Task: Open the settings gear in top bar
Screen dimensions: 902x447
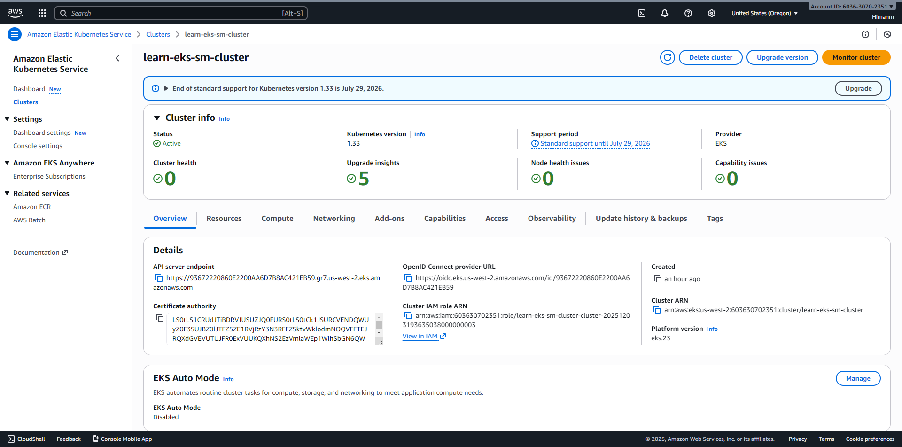Action: 712,13
